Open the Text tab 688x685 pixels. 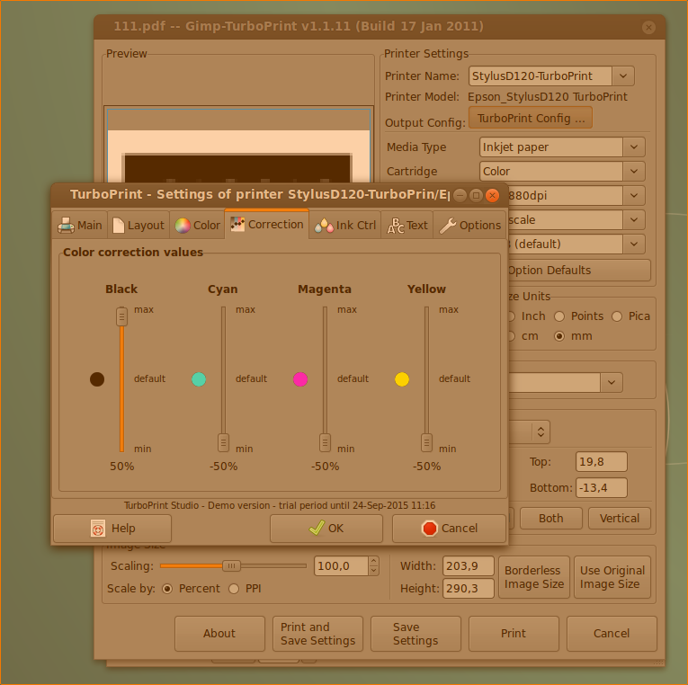coord(407,226)
